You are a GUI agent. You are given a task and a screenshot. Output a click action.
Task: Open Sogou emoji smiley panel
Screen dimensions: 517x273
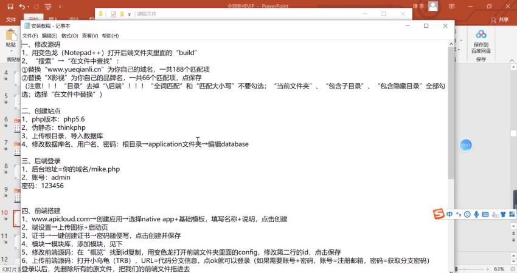[467, 214]
